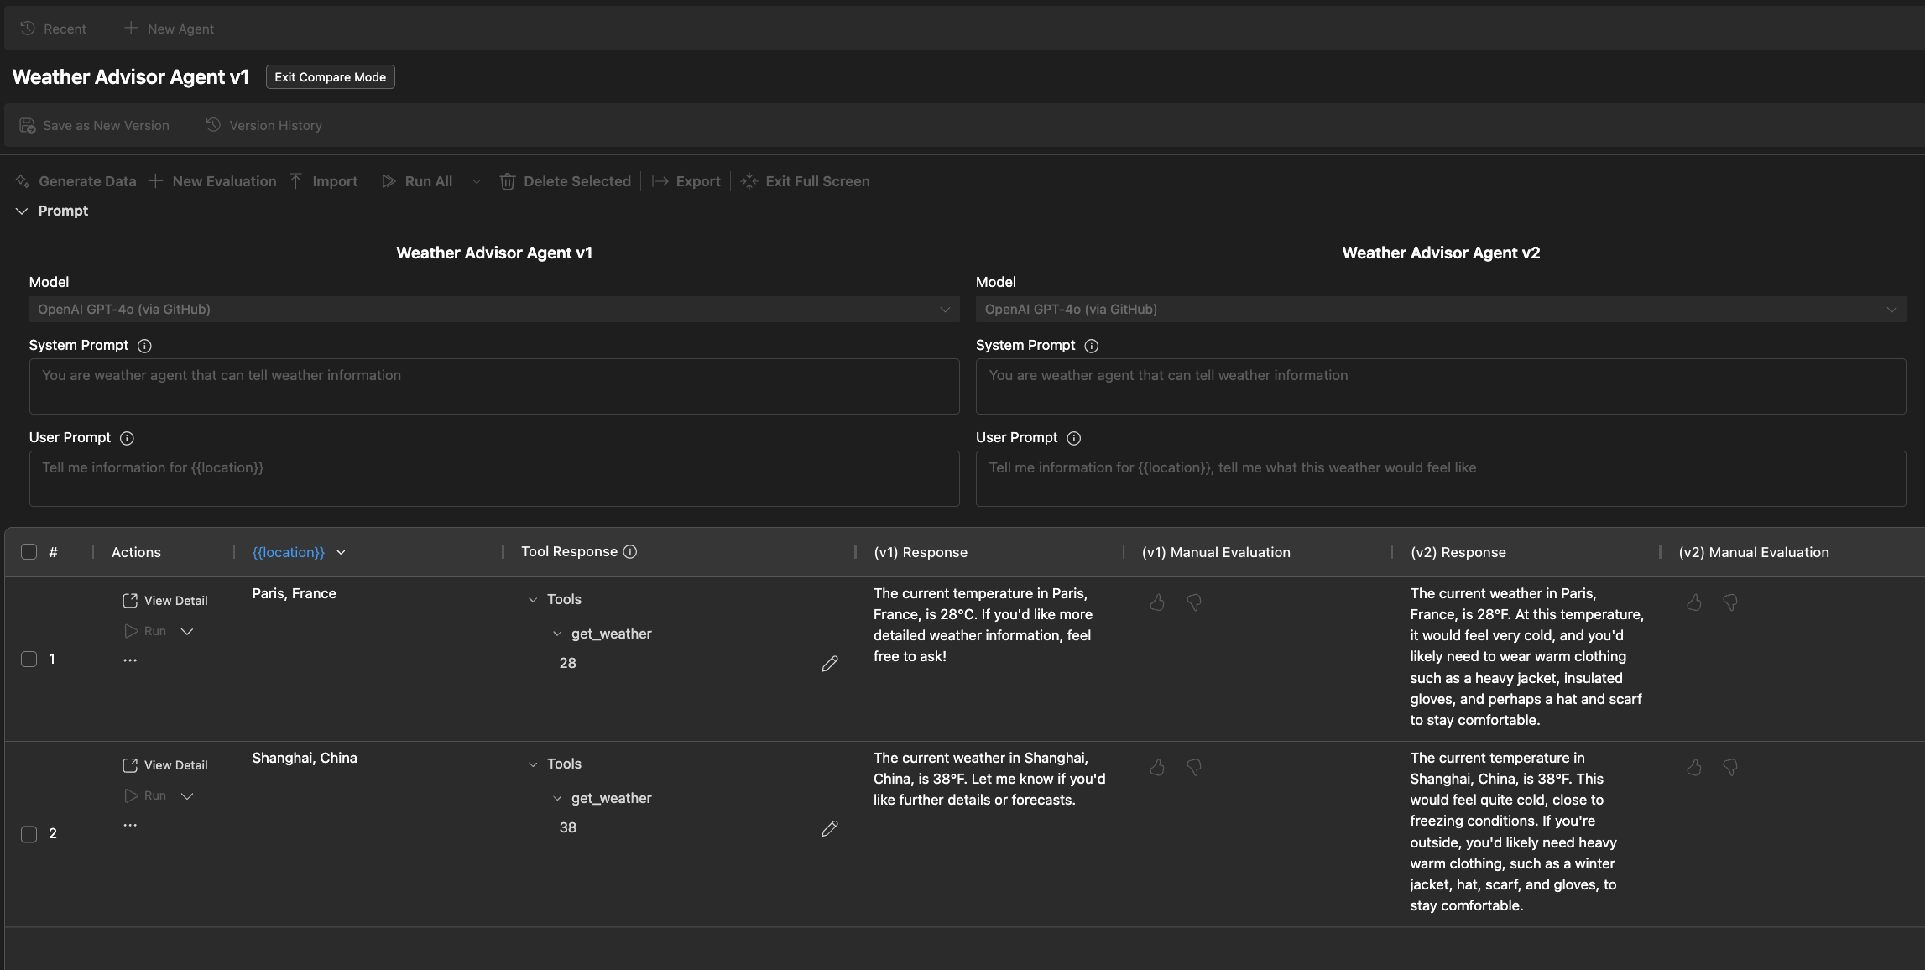Thumbs up v2 response for Shanghai
This screenshot has height=970, width=1925.
tap(1694, 767)
